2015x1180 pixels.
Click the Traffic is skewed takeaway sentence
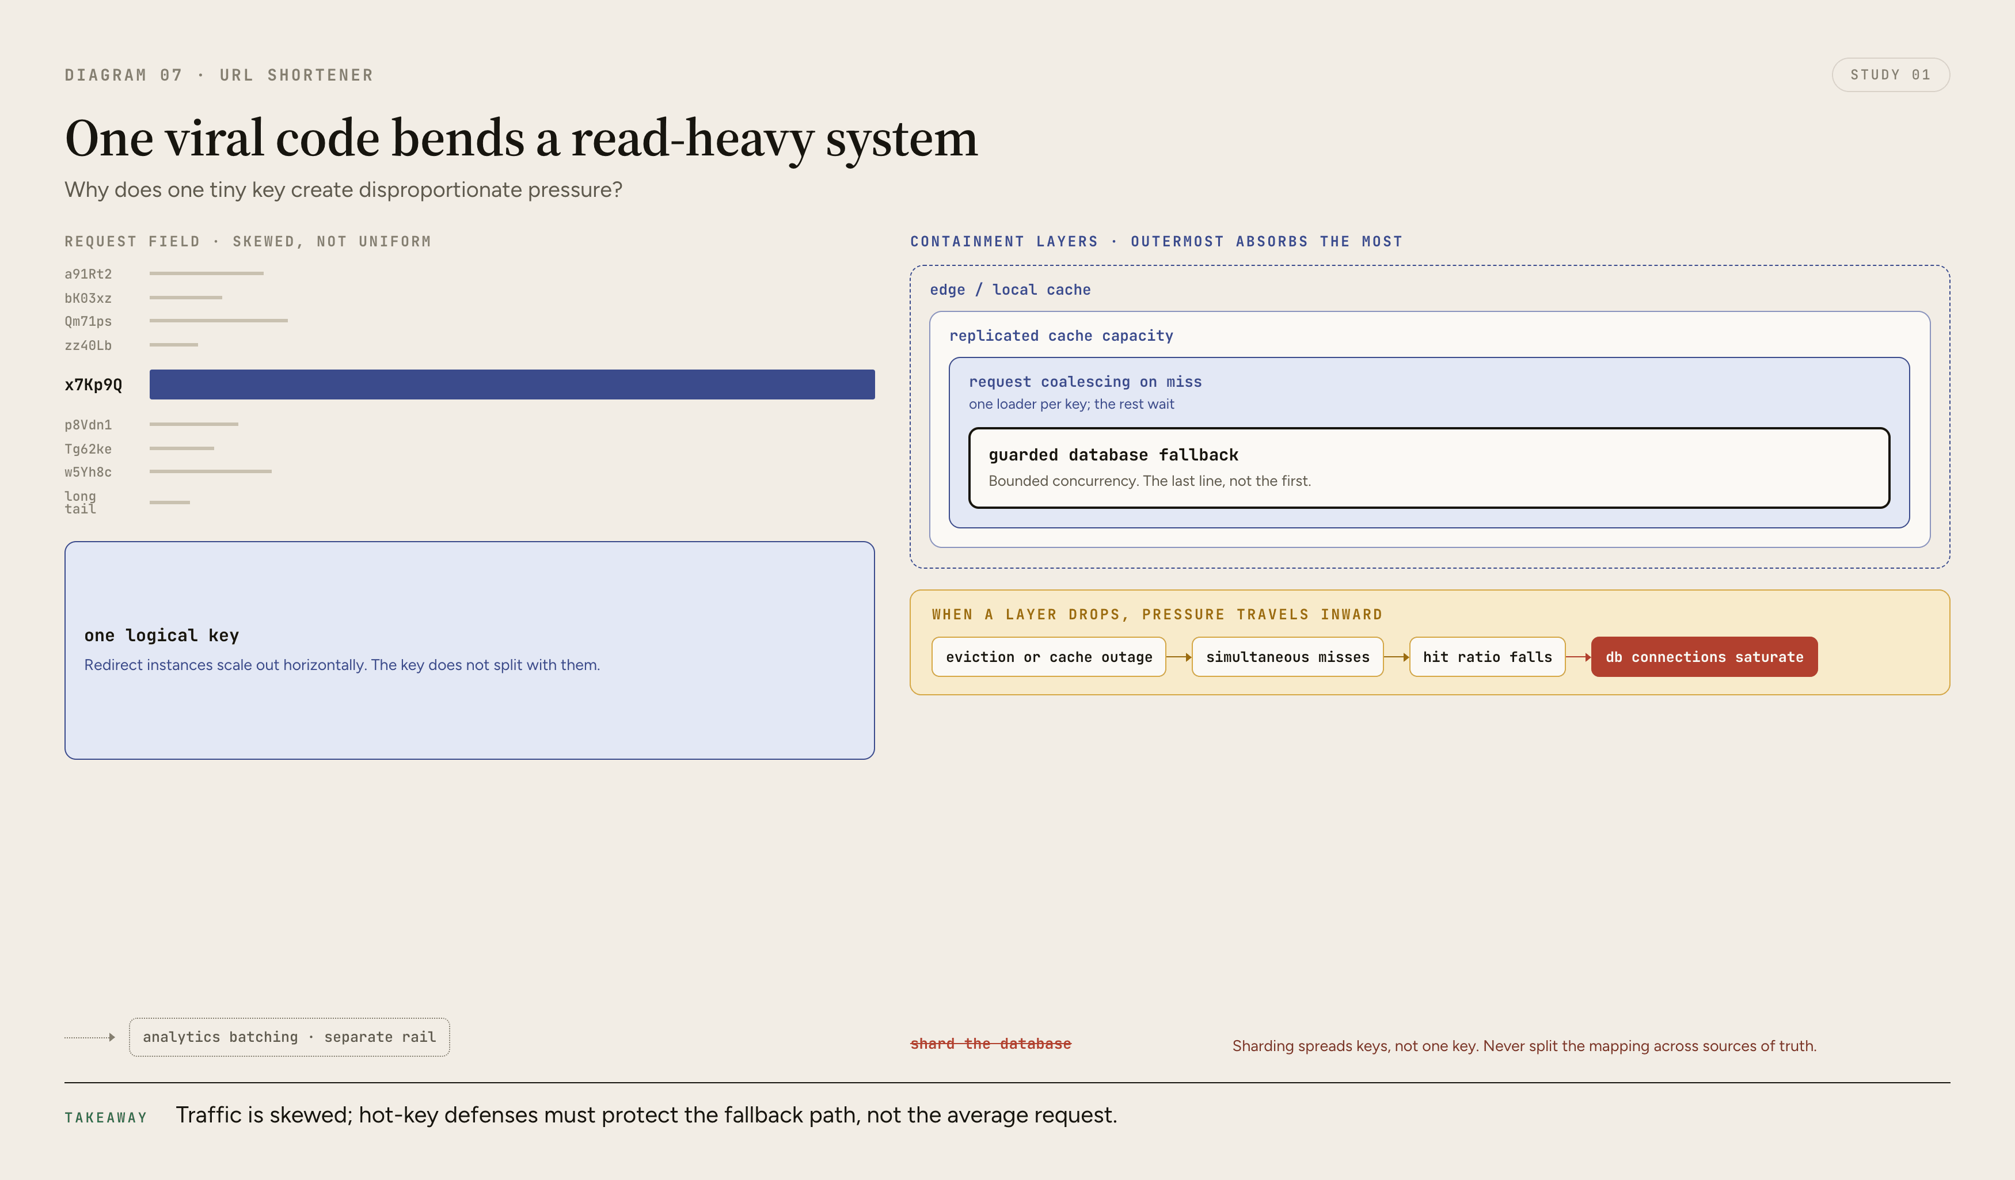[x=646, y=1116]
